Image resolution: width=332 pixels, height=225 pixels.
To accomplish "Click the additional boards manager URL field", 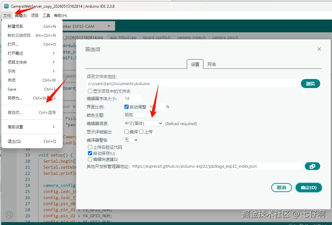I will pos(216,166).
